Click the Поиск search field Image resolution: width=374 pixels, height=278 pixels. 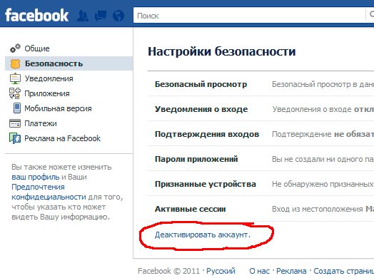click(249, 16)
